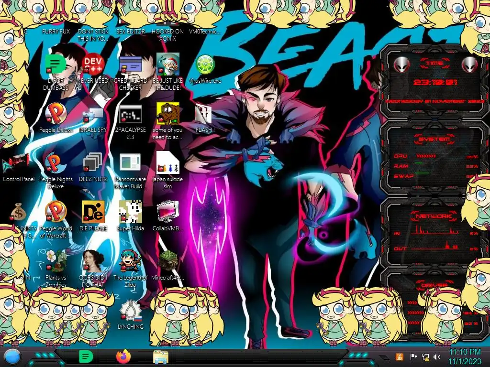
Task: Launch Peggle Nights Deluxe
Action: [x=56, y=163]
